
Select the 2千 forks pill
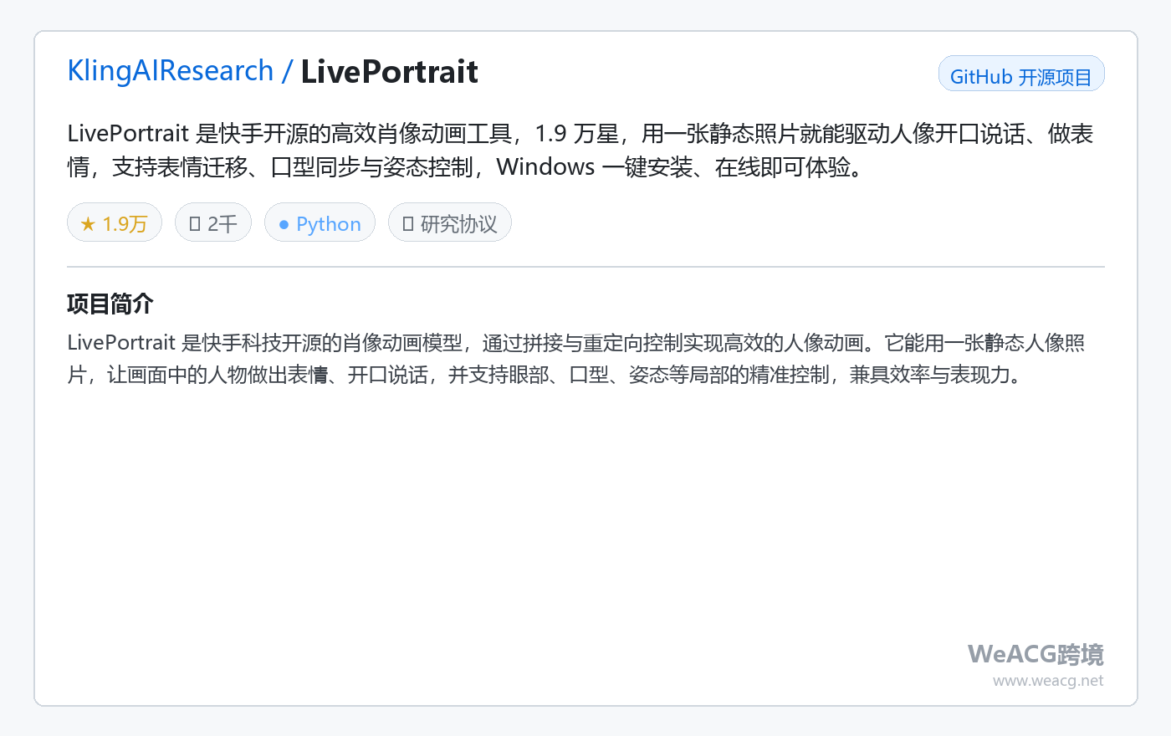click(x=213, y=223)
